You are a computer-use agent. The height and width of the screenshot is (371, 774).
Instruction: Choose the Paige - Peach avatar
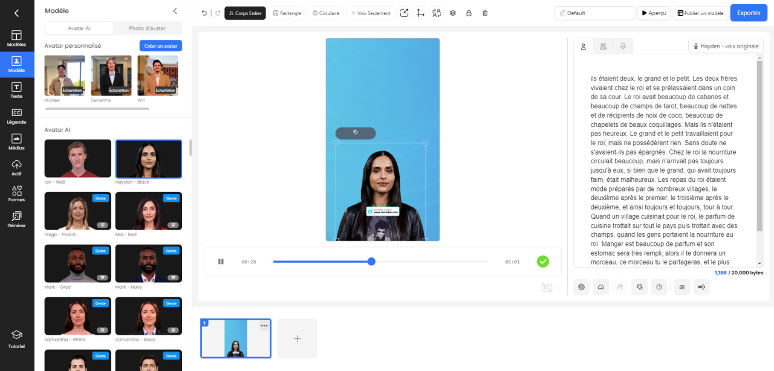tap(78, 211)
